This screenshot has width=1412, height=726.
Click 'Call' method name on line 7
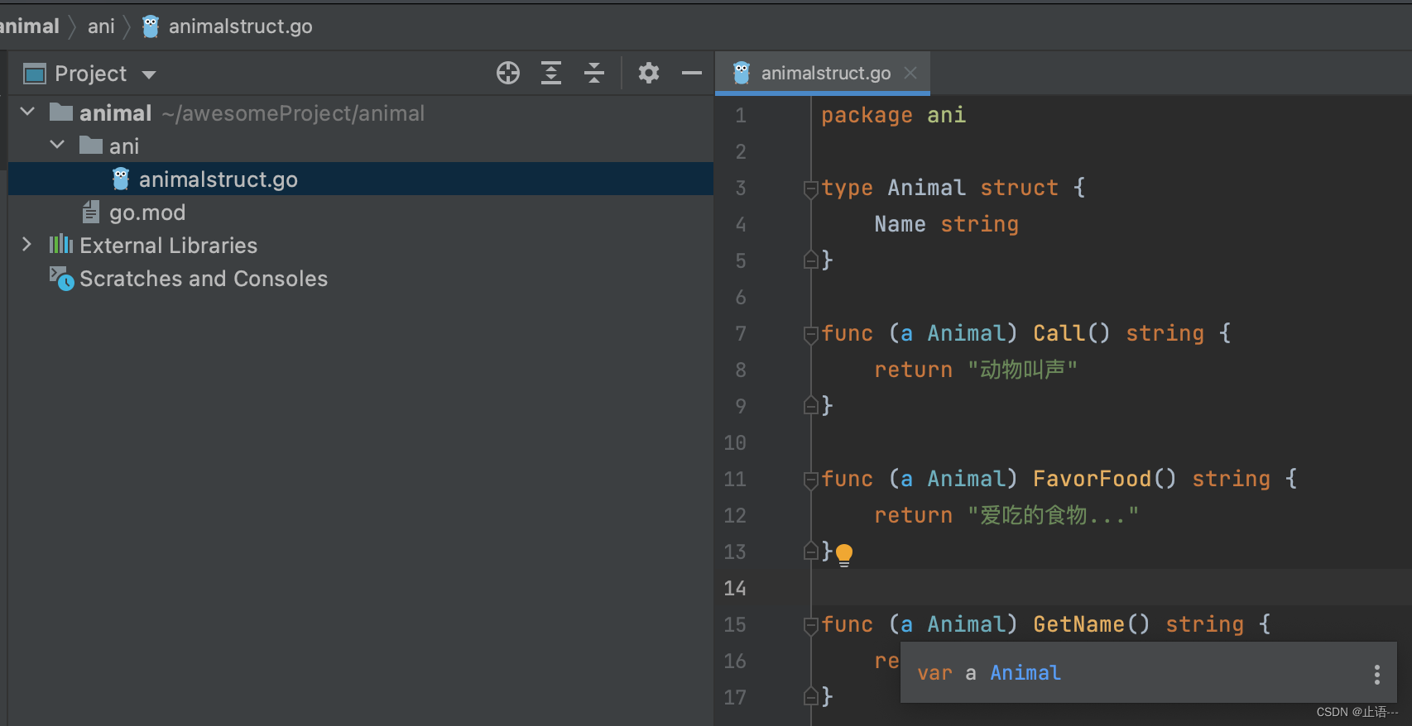(1059, 333)
